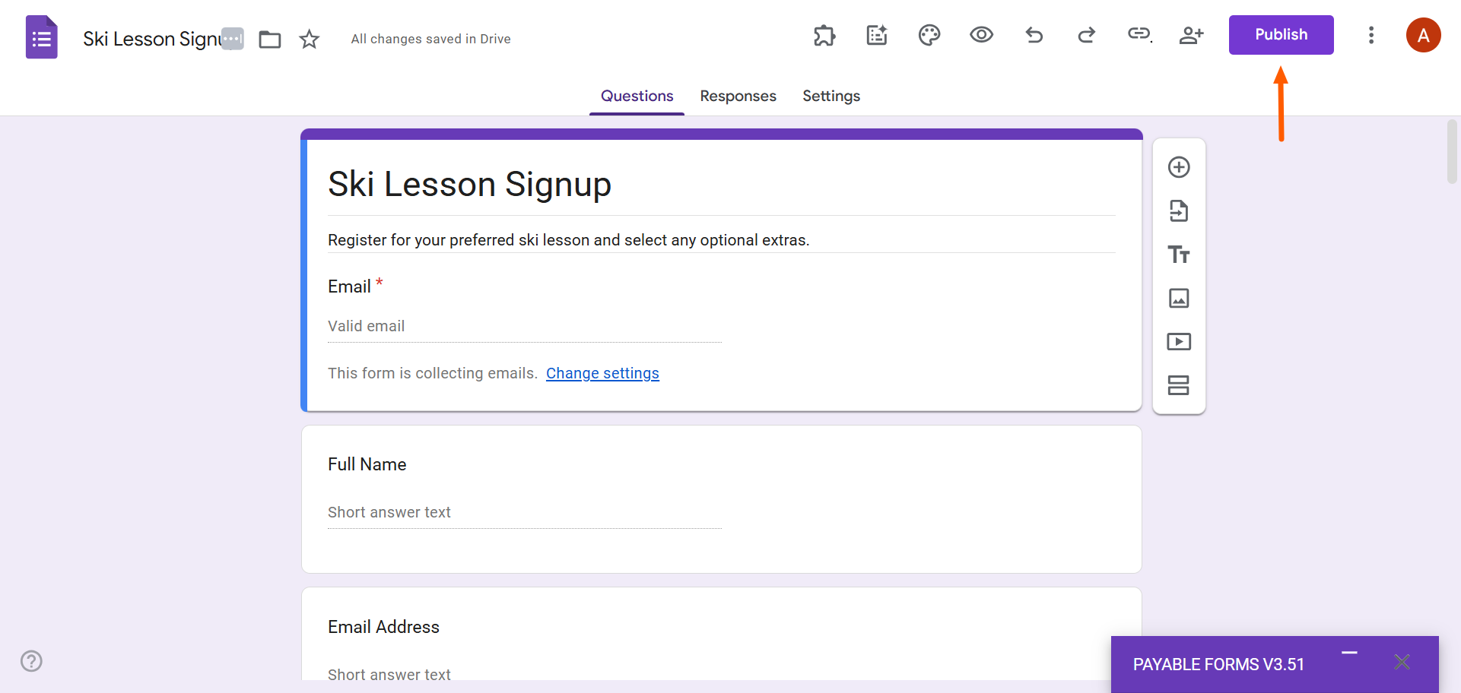Viewport: 1461px width, 693px height.
Task: Undo the last change
Action: coord(1034,35)
